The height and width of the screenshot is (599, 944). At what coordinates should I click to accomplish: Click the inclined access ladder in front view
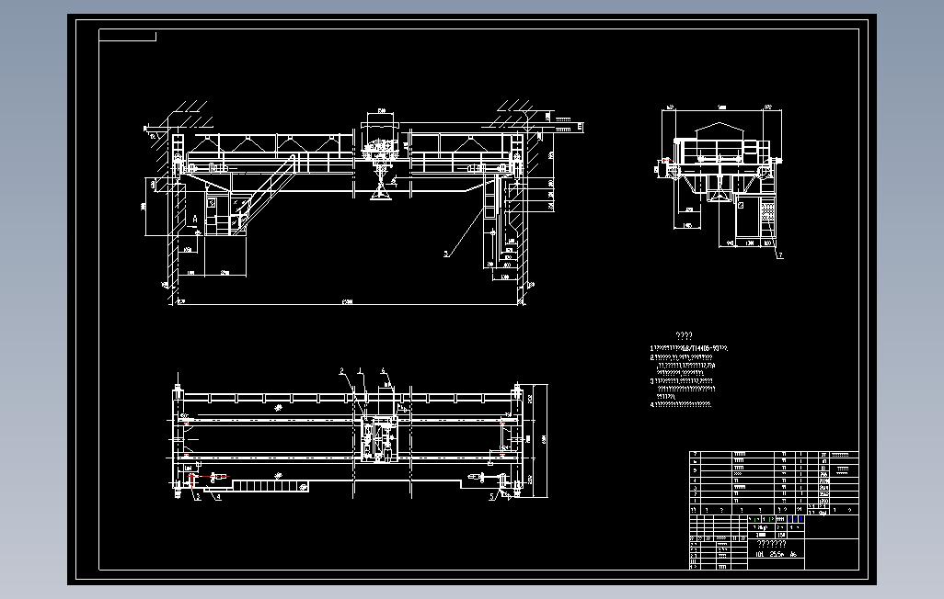266,193
